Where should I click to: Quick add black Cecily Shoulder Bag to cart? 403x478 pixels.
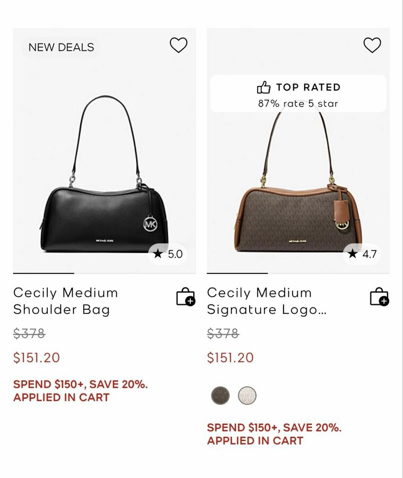[185, 297]
